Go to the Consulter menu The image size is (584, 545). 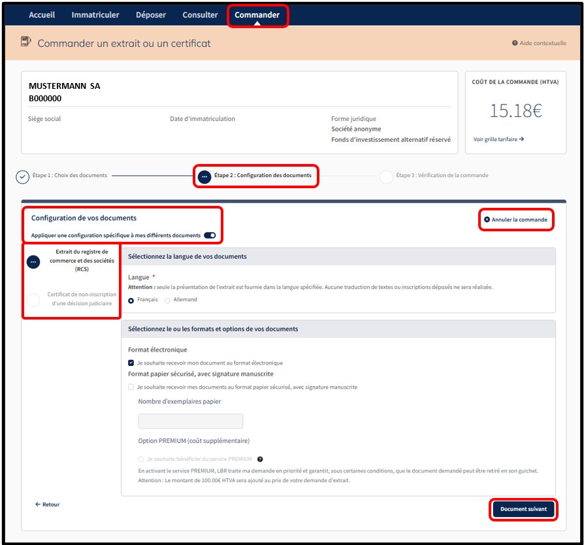200,15
